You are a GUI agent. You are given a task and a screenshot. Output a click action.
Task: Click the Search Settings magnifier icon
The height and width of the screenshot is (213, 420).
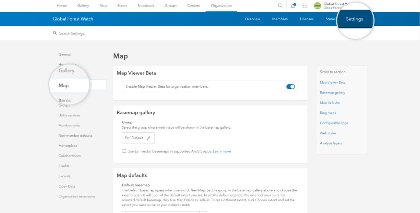[x=55, y=33]
